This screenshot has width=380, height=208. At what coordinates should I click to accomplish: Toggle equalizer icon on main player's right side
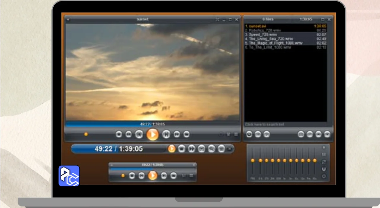(229, 134)
